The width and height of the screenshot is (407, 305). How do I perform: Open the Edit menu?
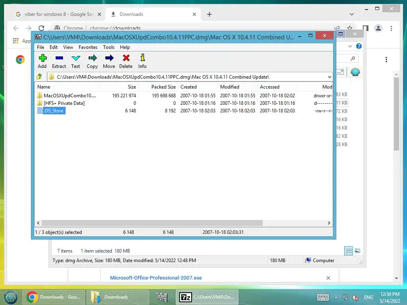(x=54, y=47)
